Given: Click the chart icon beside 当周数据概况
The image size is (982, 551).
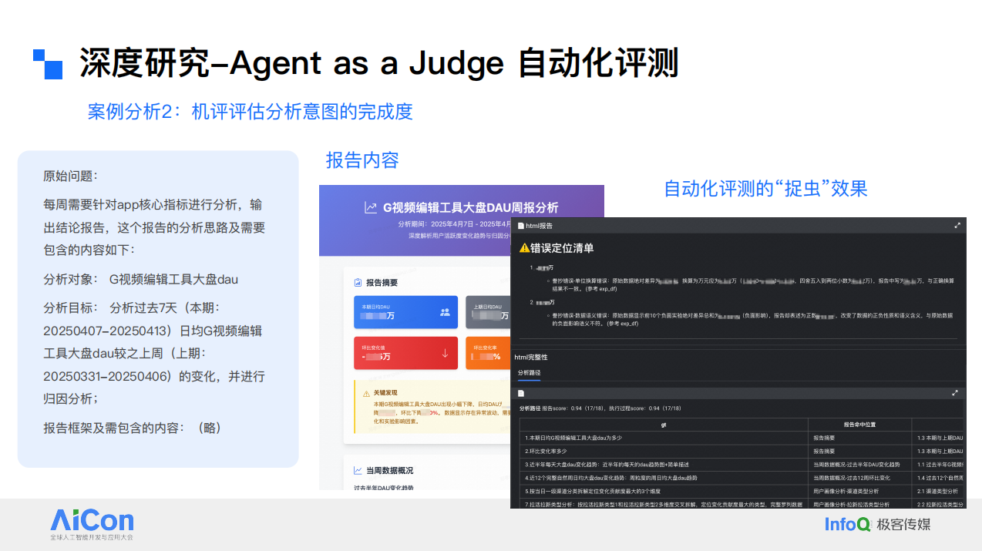Looking at the screenshot, I should 358,470.
